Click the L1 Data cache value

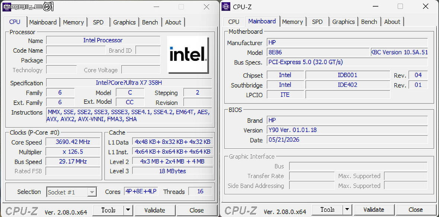pyautogui.click(x=173, y=142)
